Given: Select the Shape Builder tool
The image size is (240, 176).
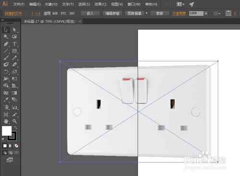Looking at the screenshot, I should point(6,86).
